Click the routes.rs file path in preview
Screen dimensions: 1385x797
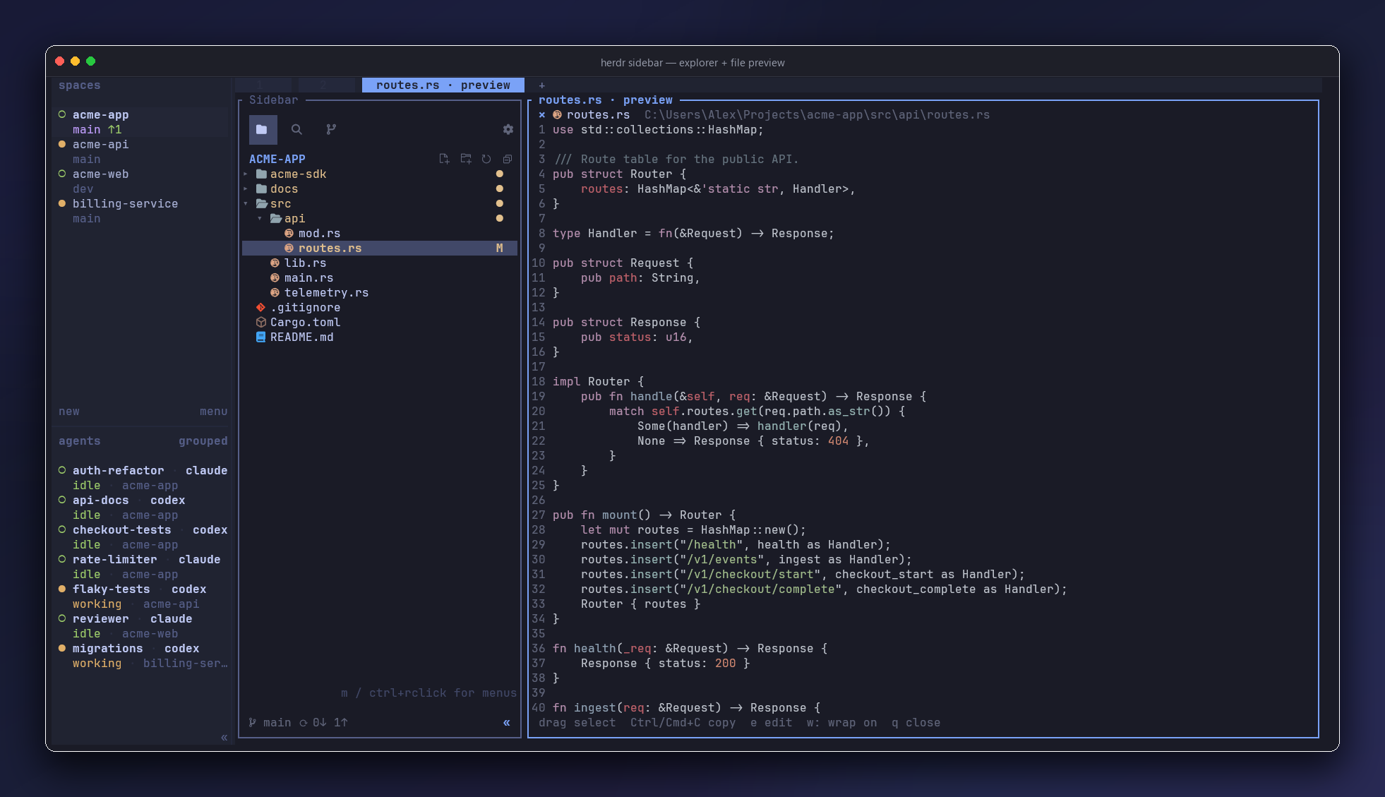tap(817, 115)
